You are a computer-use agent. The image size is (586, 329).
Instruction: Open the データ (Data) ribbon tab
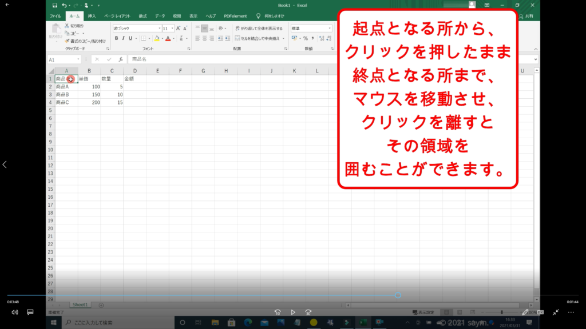[160, 16]
